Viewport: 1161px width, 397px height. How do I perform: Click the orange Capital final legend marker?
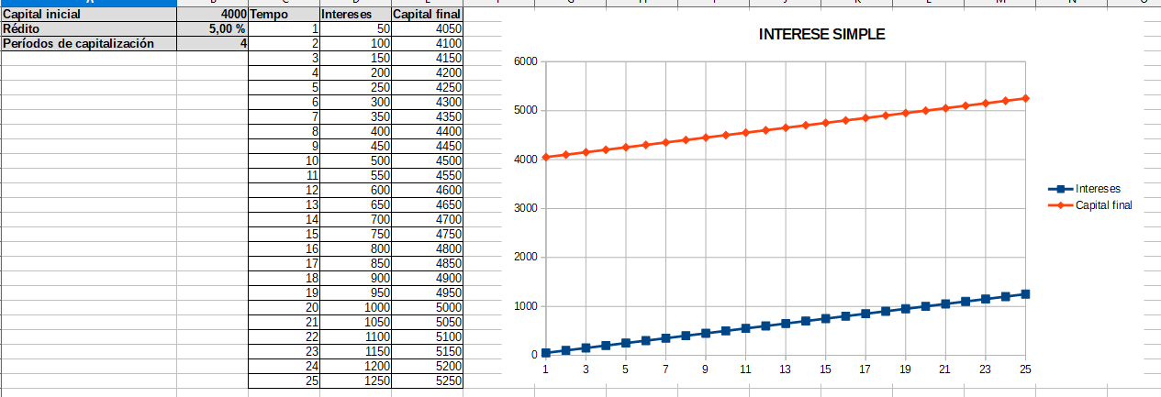click(x=1061, y=205)
